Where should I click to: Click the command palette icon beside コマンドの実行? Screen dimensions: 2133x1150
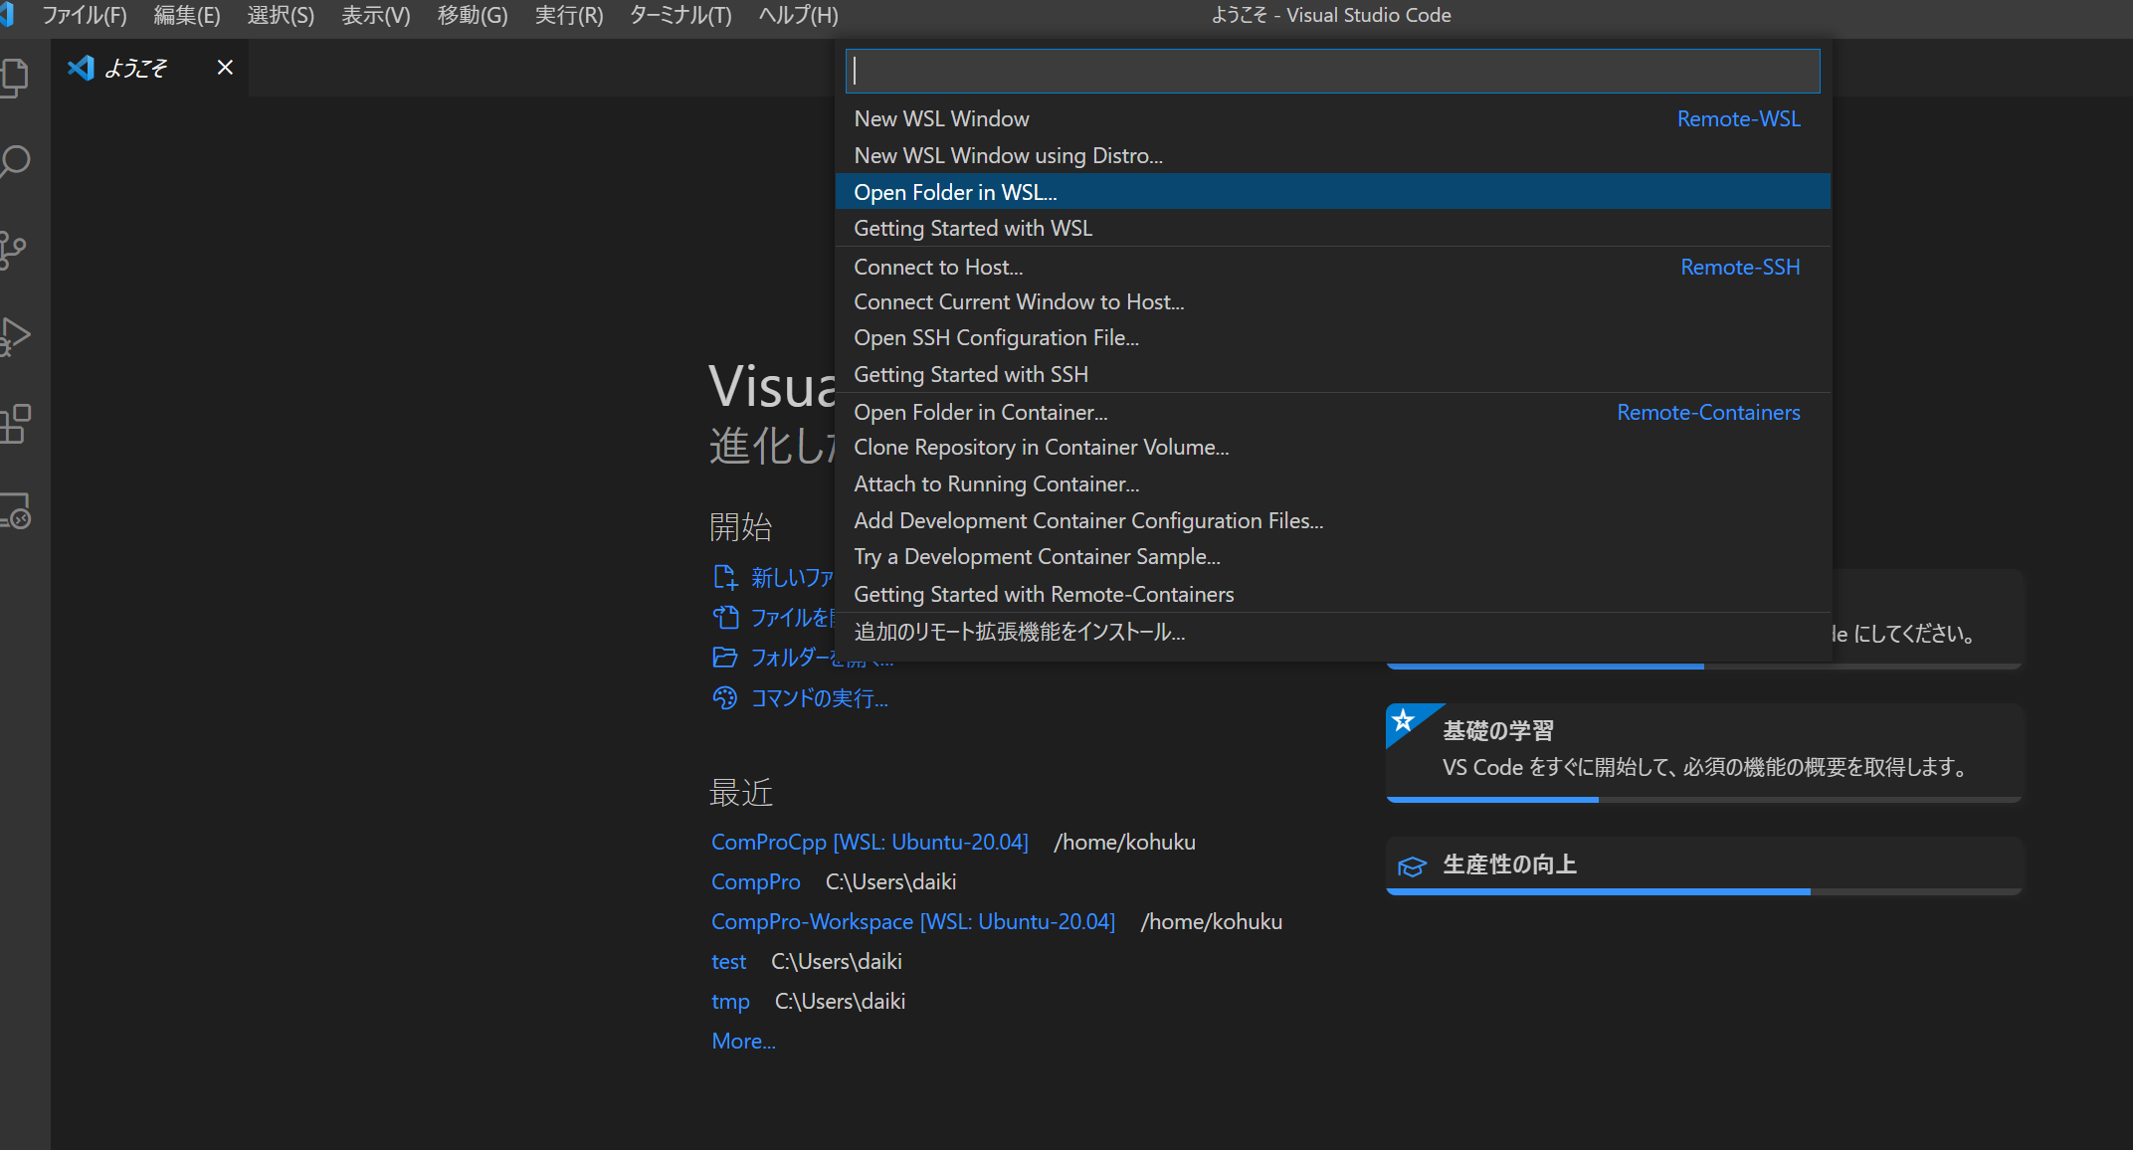pyautogui.click(x=725, y=698)
